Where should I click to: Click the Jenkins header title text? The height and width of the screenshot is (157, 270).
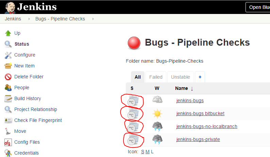tap(37, 7)
